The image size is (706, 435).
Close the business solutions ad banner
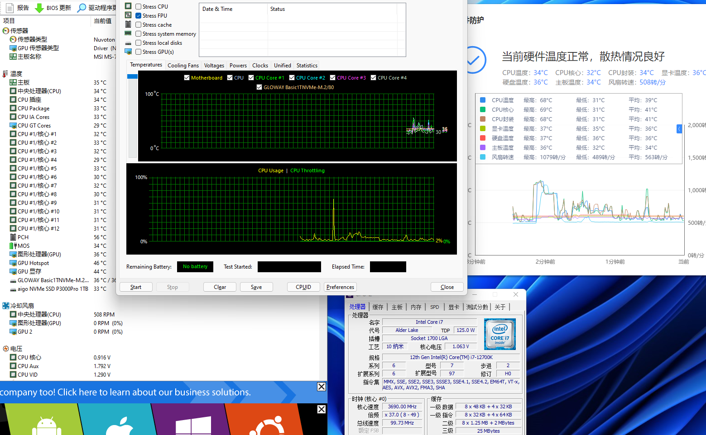click(321, 387)
